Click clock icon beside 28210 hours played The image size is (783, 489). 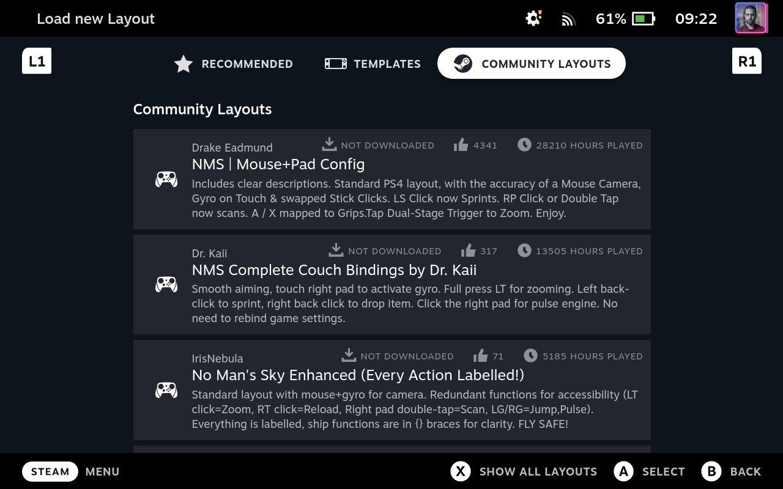524,145
